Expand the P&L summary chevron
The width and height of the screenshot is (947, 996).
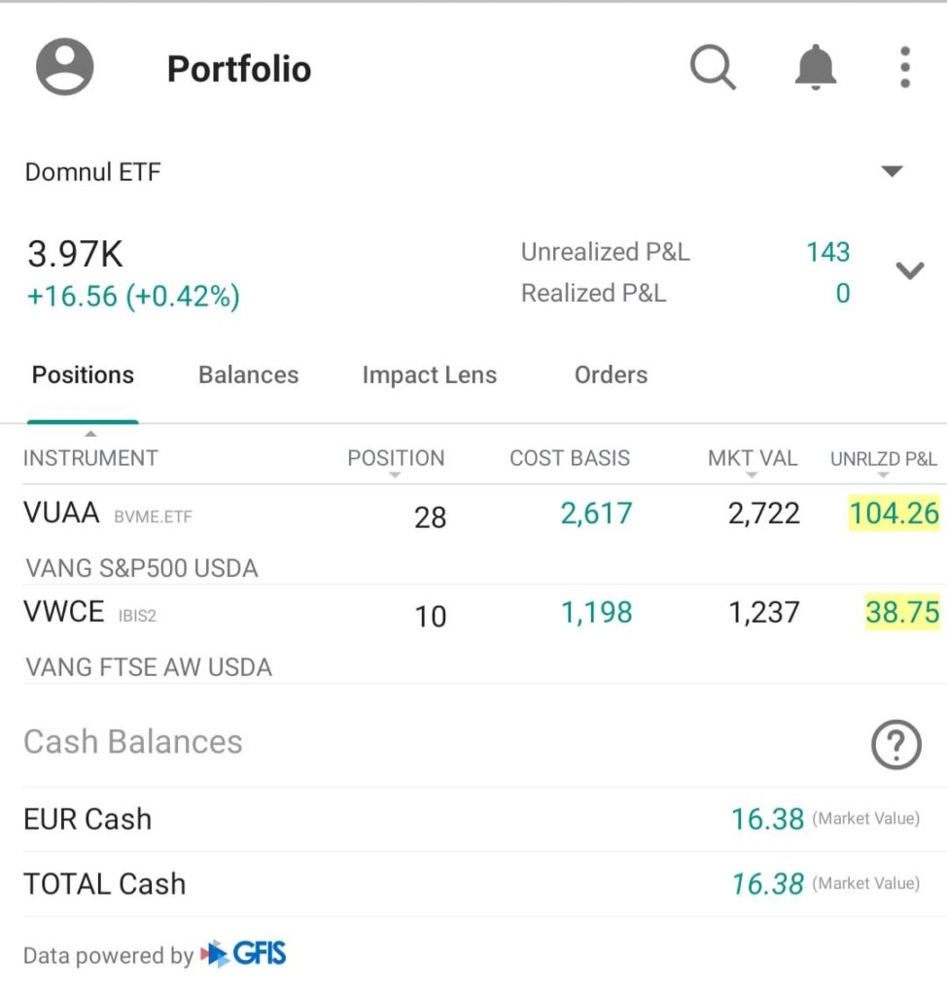909,271
